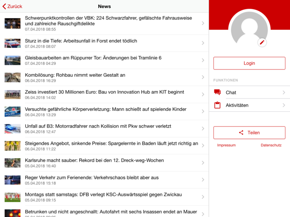Click the timestamp 07.04.2018 08:55
290x217 pixels.
(x=40, y=29)
